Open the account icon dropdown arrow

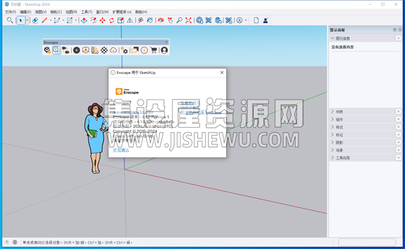pyautogui.click(x=246, y=20)
